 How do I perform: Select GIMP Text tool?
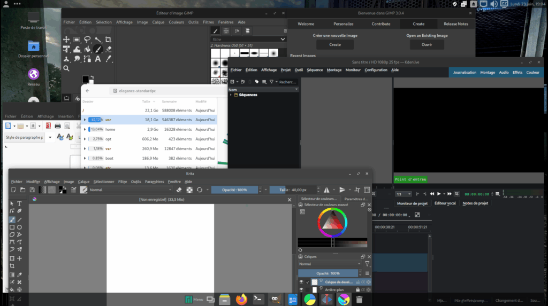coord(98,59)
